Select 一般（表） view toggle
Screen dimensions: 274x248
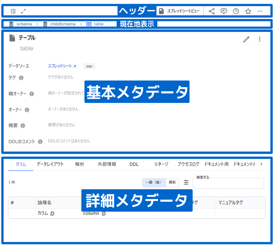point(154,182)
